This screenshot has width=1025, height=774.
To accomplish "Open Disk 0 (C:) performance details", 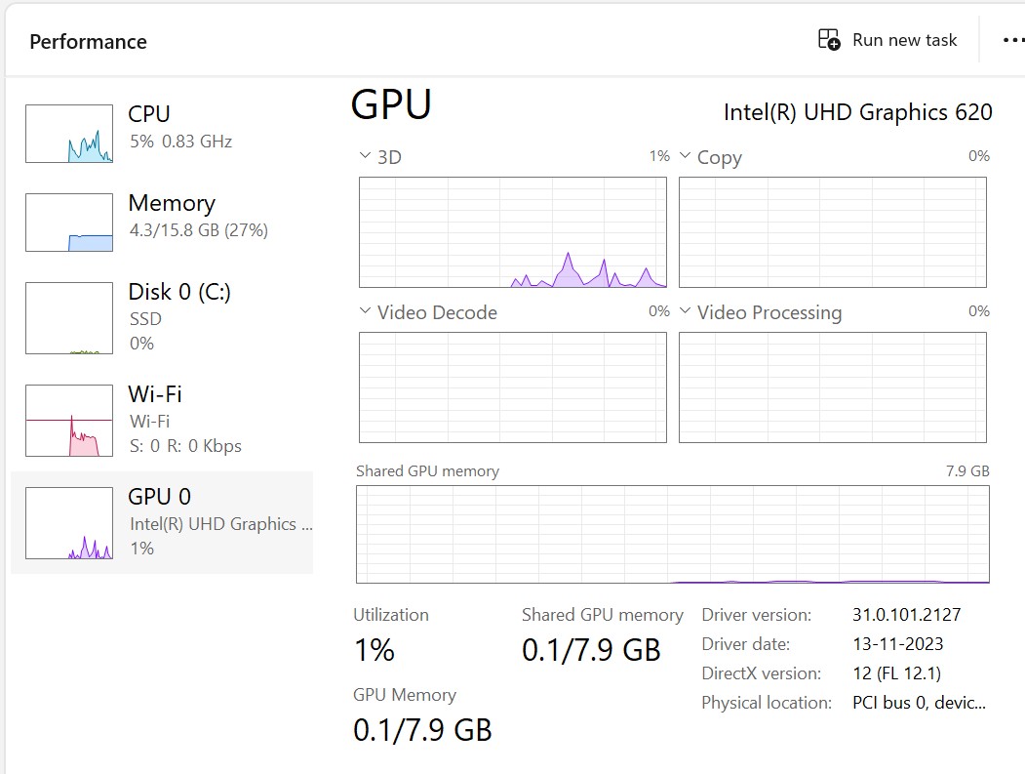I will tap(179, 292).
